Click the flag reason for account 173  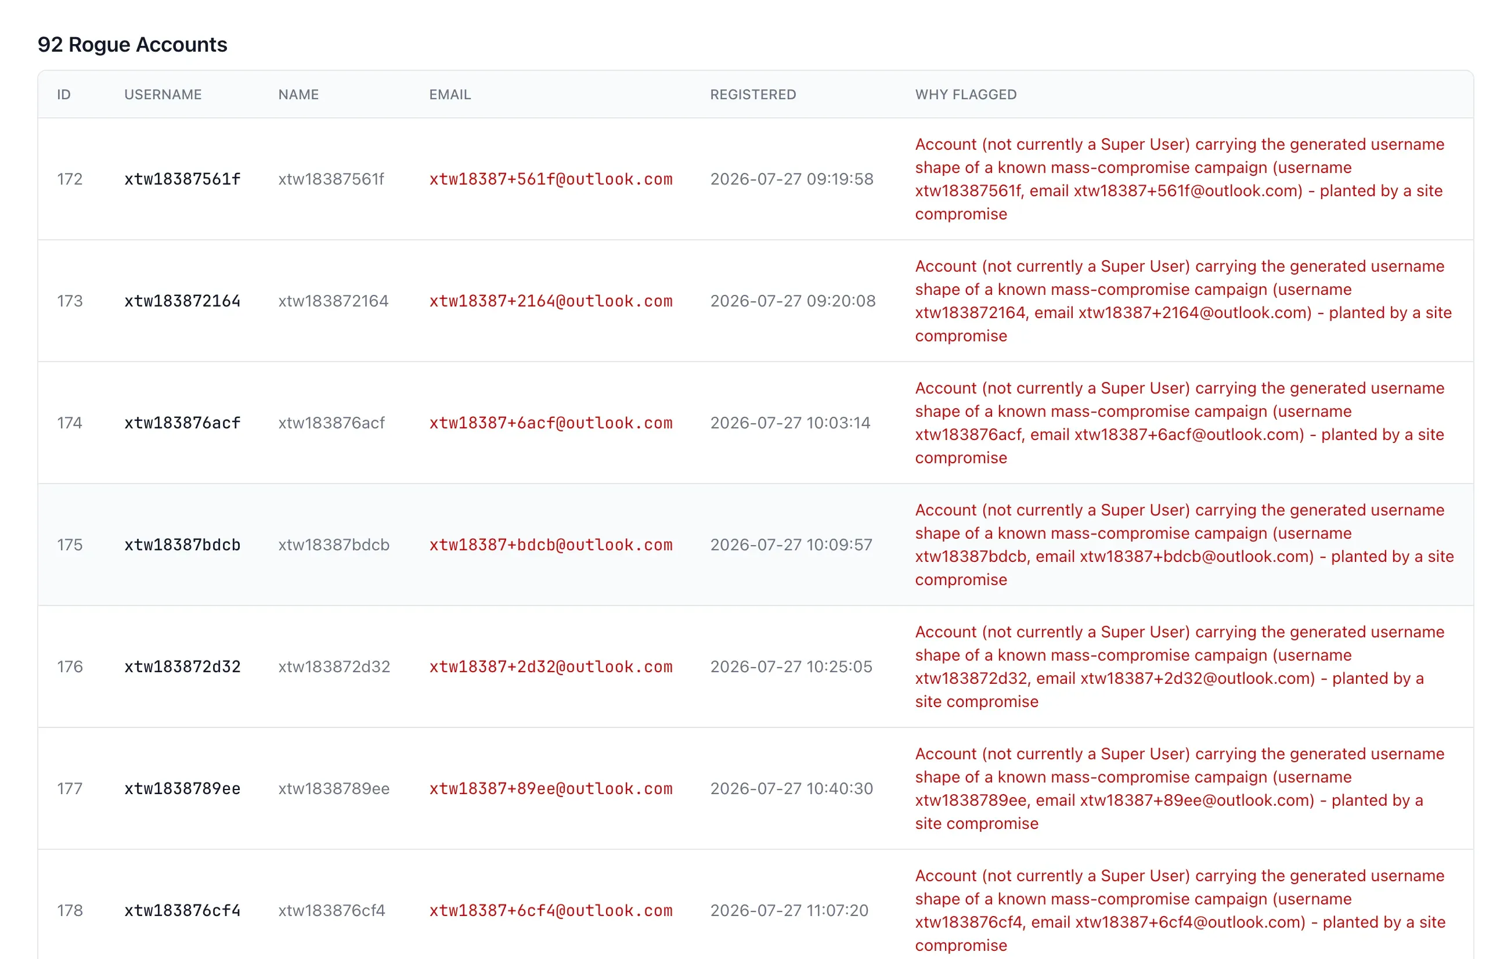coord(1184,301)
